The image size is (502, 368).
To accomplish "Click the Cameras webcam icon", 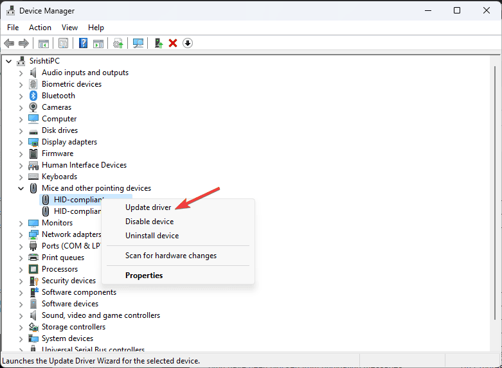I will coord(33,107).
